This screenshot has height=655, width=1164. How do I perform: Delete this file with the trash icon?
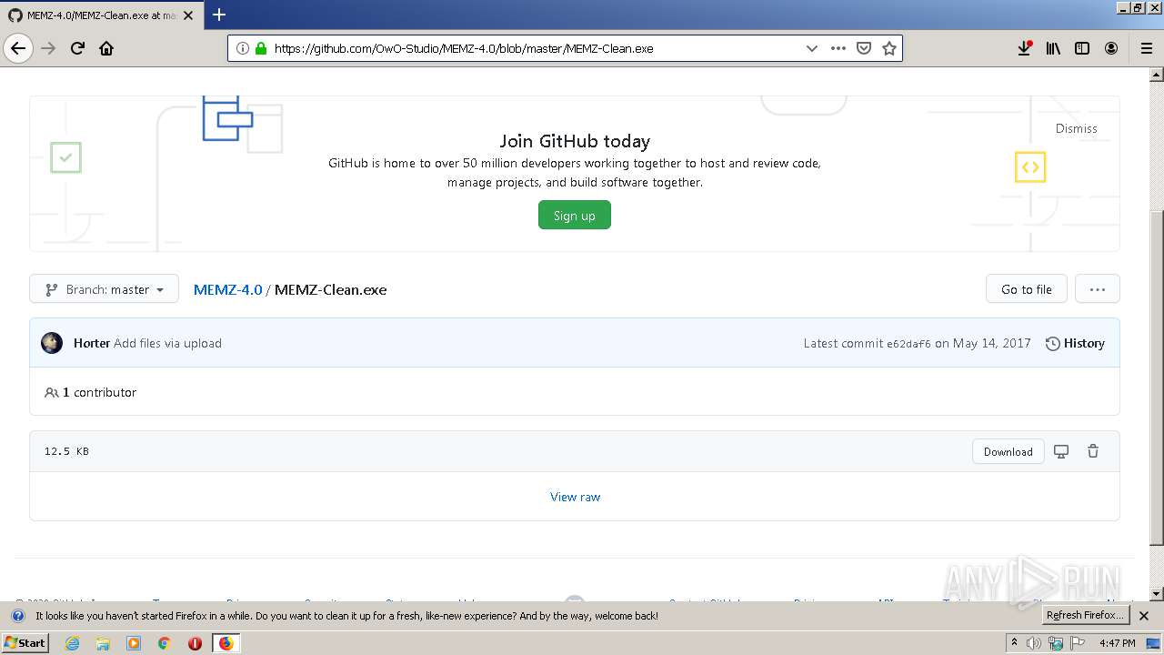(x=1093, y=451)
